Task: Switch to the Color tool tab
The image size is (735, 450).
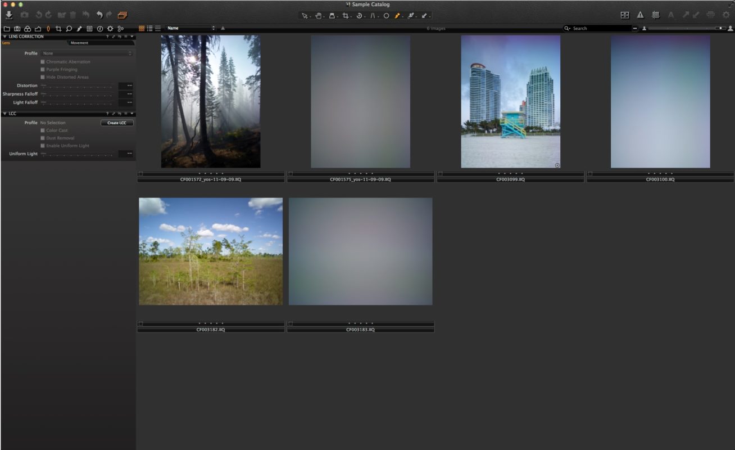Action: [x=28, y=28]
